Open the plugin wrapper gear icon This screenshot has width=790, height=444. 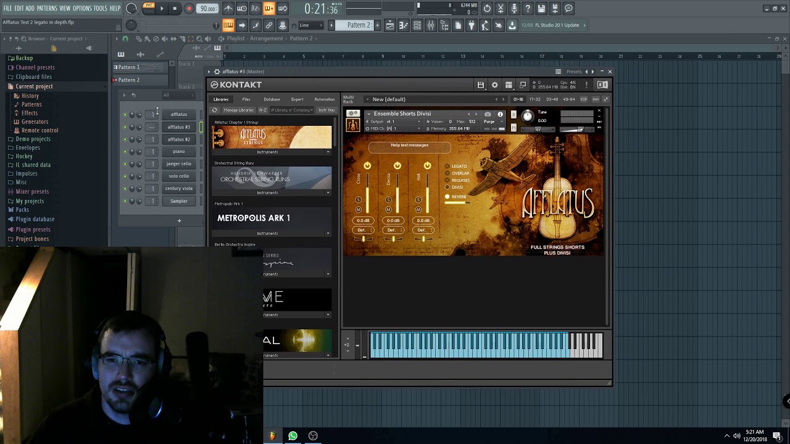[x=217, y=72]
